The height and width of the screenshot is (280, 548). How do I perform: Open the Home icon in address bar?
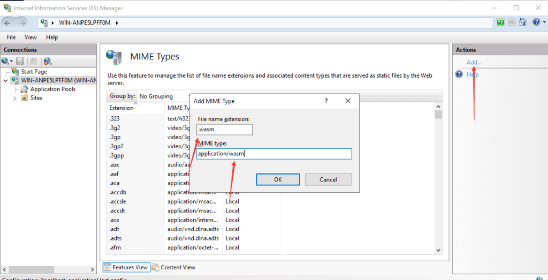(x=522, y=22)
